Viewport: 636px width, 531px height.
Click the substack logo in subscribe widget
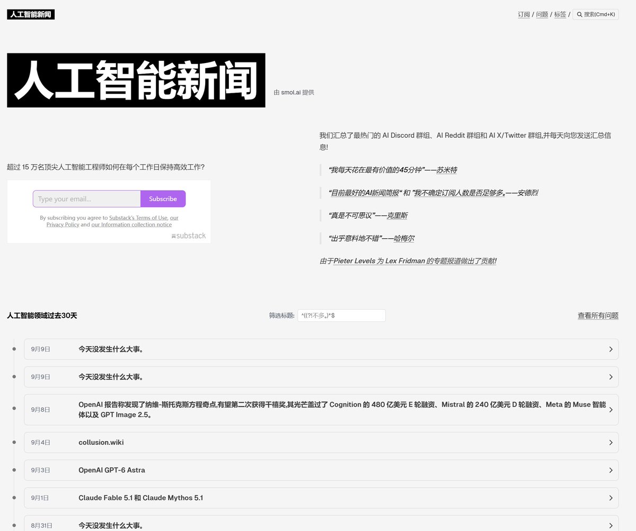[189, 236]
